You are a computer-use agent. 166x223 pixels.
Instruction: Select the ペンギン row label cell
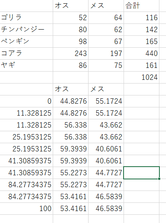[x=26, y=42]
